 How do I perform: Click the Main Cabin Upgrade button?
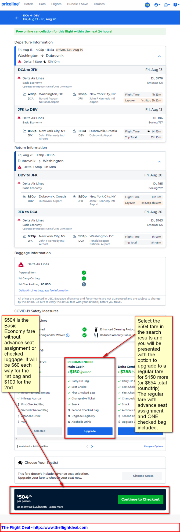90,431
